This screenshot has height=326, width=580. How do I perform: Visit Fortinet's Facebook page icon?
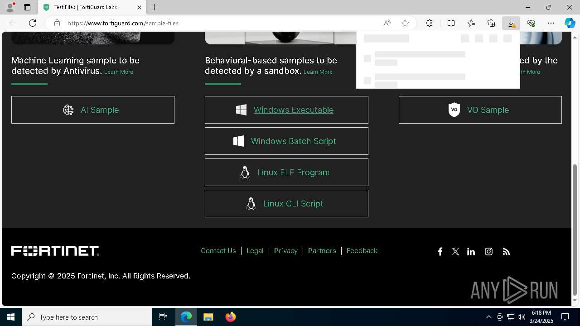click(x=440, y=252)
